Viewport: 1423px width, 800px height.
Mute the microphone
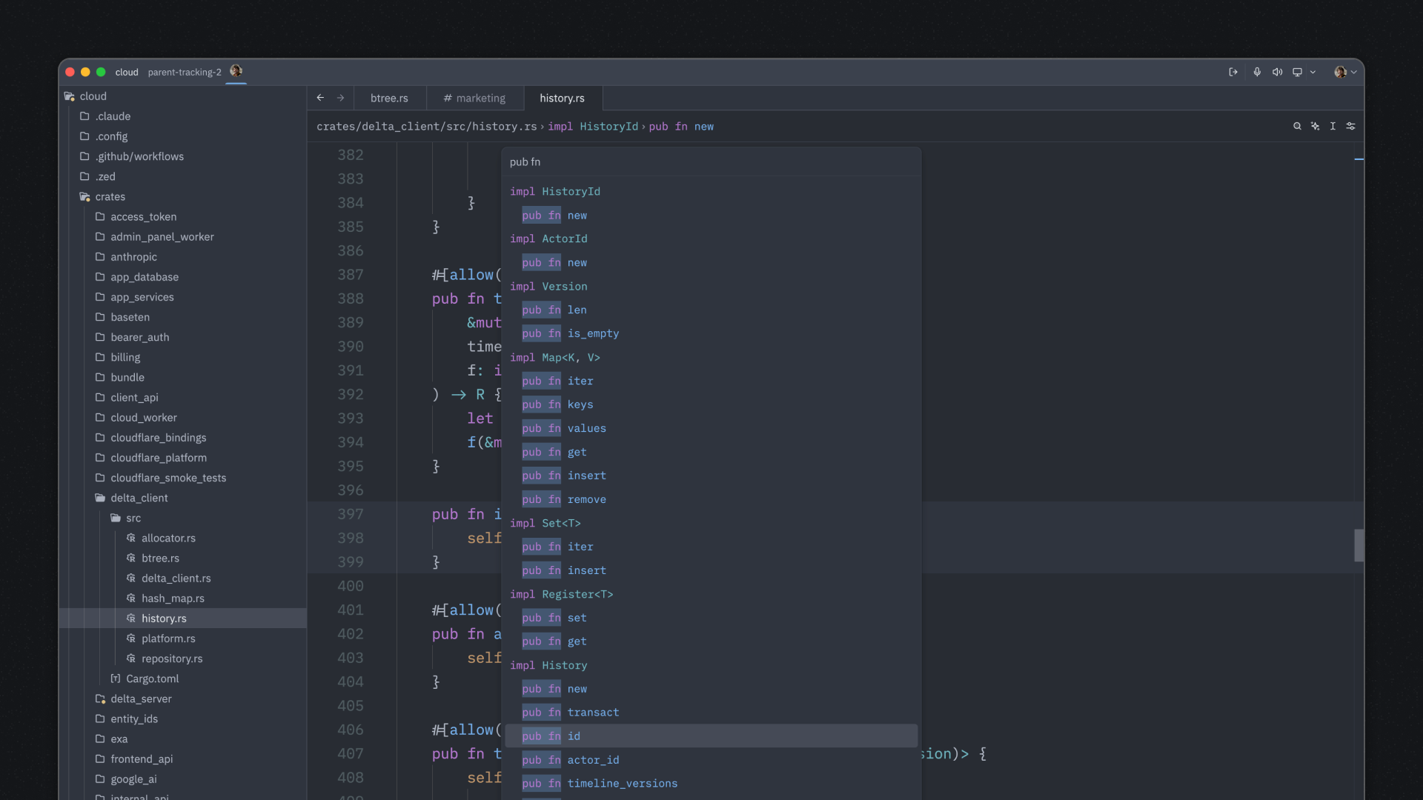click(1257, 72)
